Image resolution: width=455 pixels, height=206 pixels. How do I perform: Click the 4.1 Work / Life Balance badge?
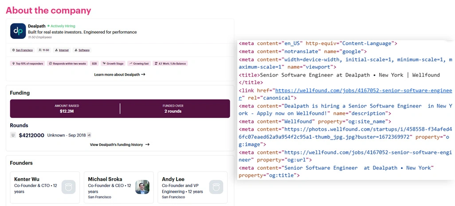click(170, 63)
